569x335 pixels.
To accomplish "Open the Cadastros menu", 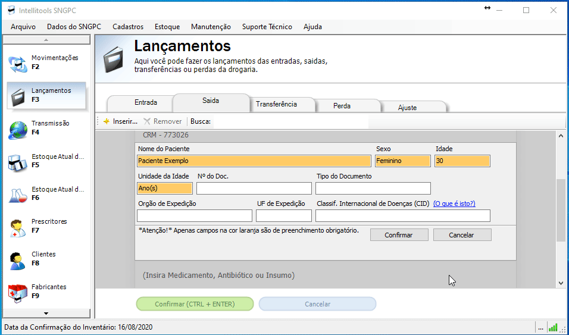I will 128,27.
